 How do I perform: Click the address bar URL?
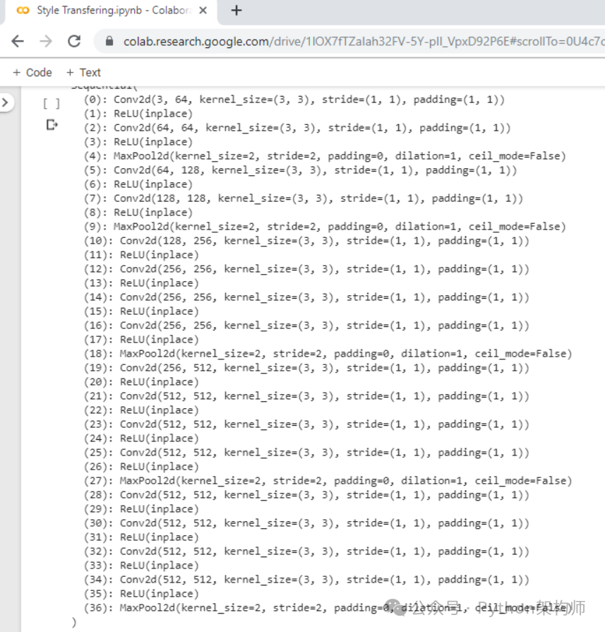coord(363,41)
